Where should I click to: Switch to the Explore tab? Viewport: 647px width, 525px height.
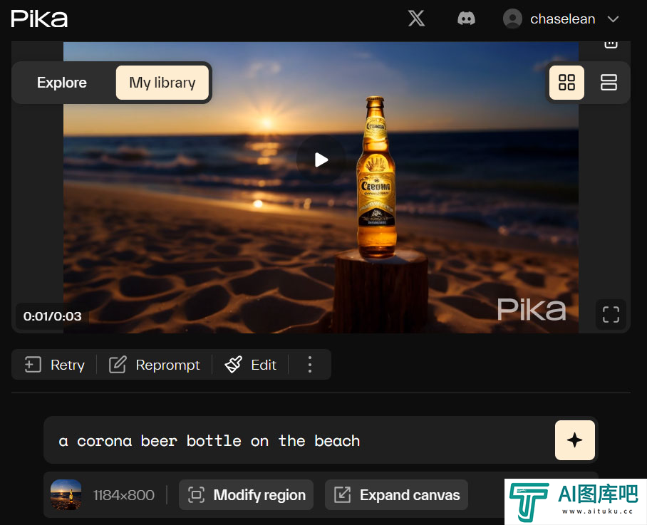(x=62, y=83)
